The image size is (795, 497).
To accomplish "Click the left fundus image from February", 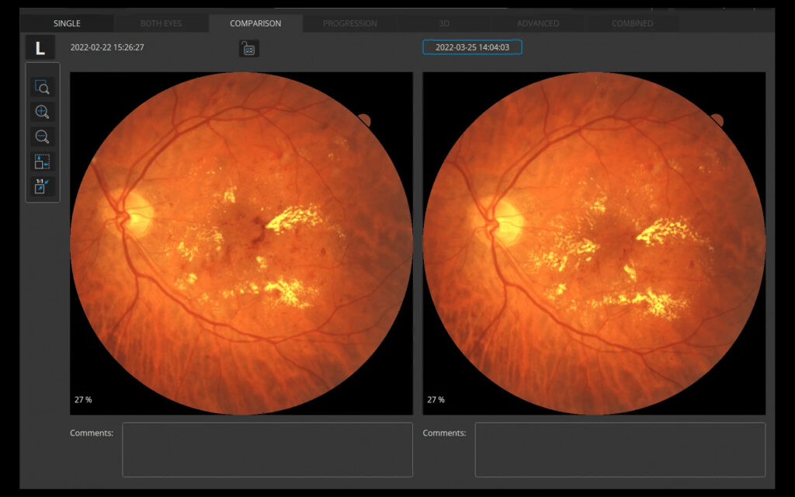I will point(241,243).
